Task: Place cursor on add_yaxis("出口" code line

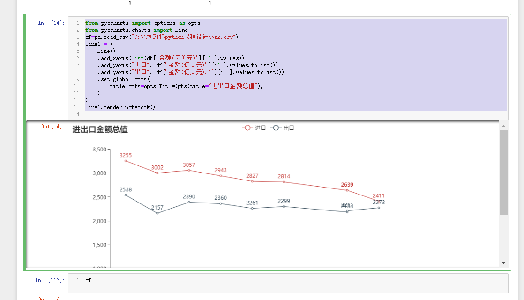Action: [190, 72]
